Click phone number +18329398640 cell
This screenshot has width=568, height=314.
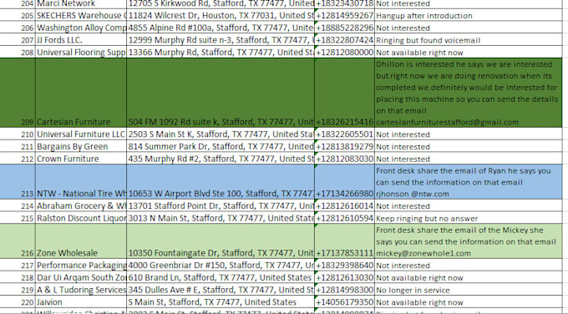344,265
